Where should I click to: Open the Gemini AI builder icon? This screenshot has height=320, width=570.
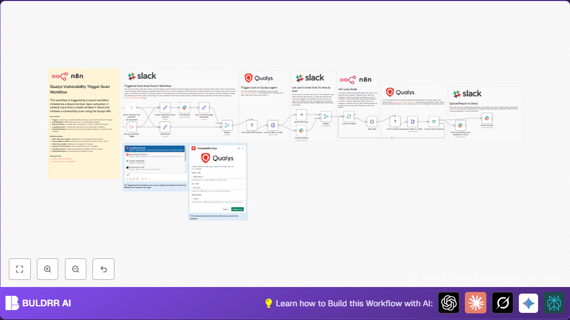528,303
